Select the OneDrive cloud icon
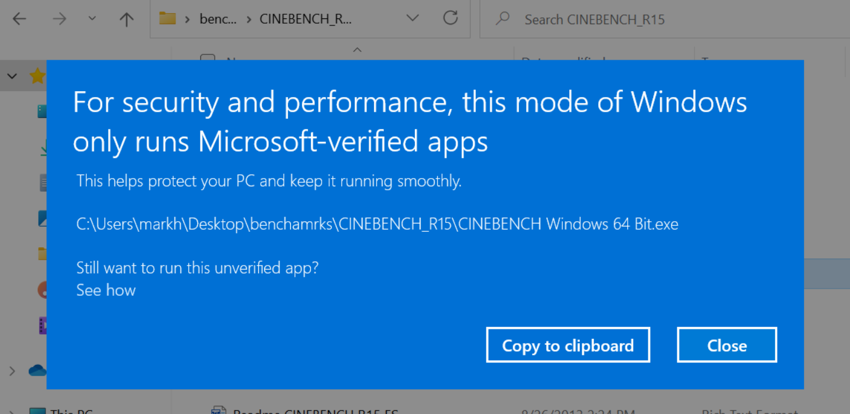The image size is (850, 414). pos(37,371)
